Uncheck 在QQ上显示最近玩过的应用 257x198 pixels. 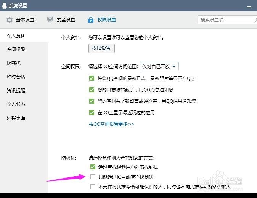pyautogui.click(x=92, y=113)
